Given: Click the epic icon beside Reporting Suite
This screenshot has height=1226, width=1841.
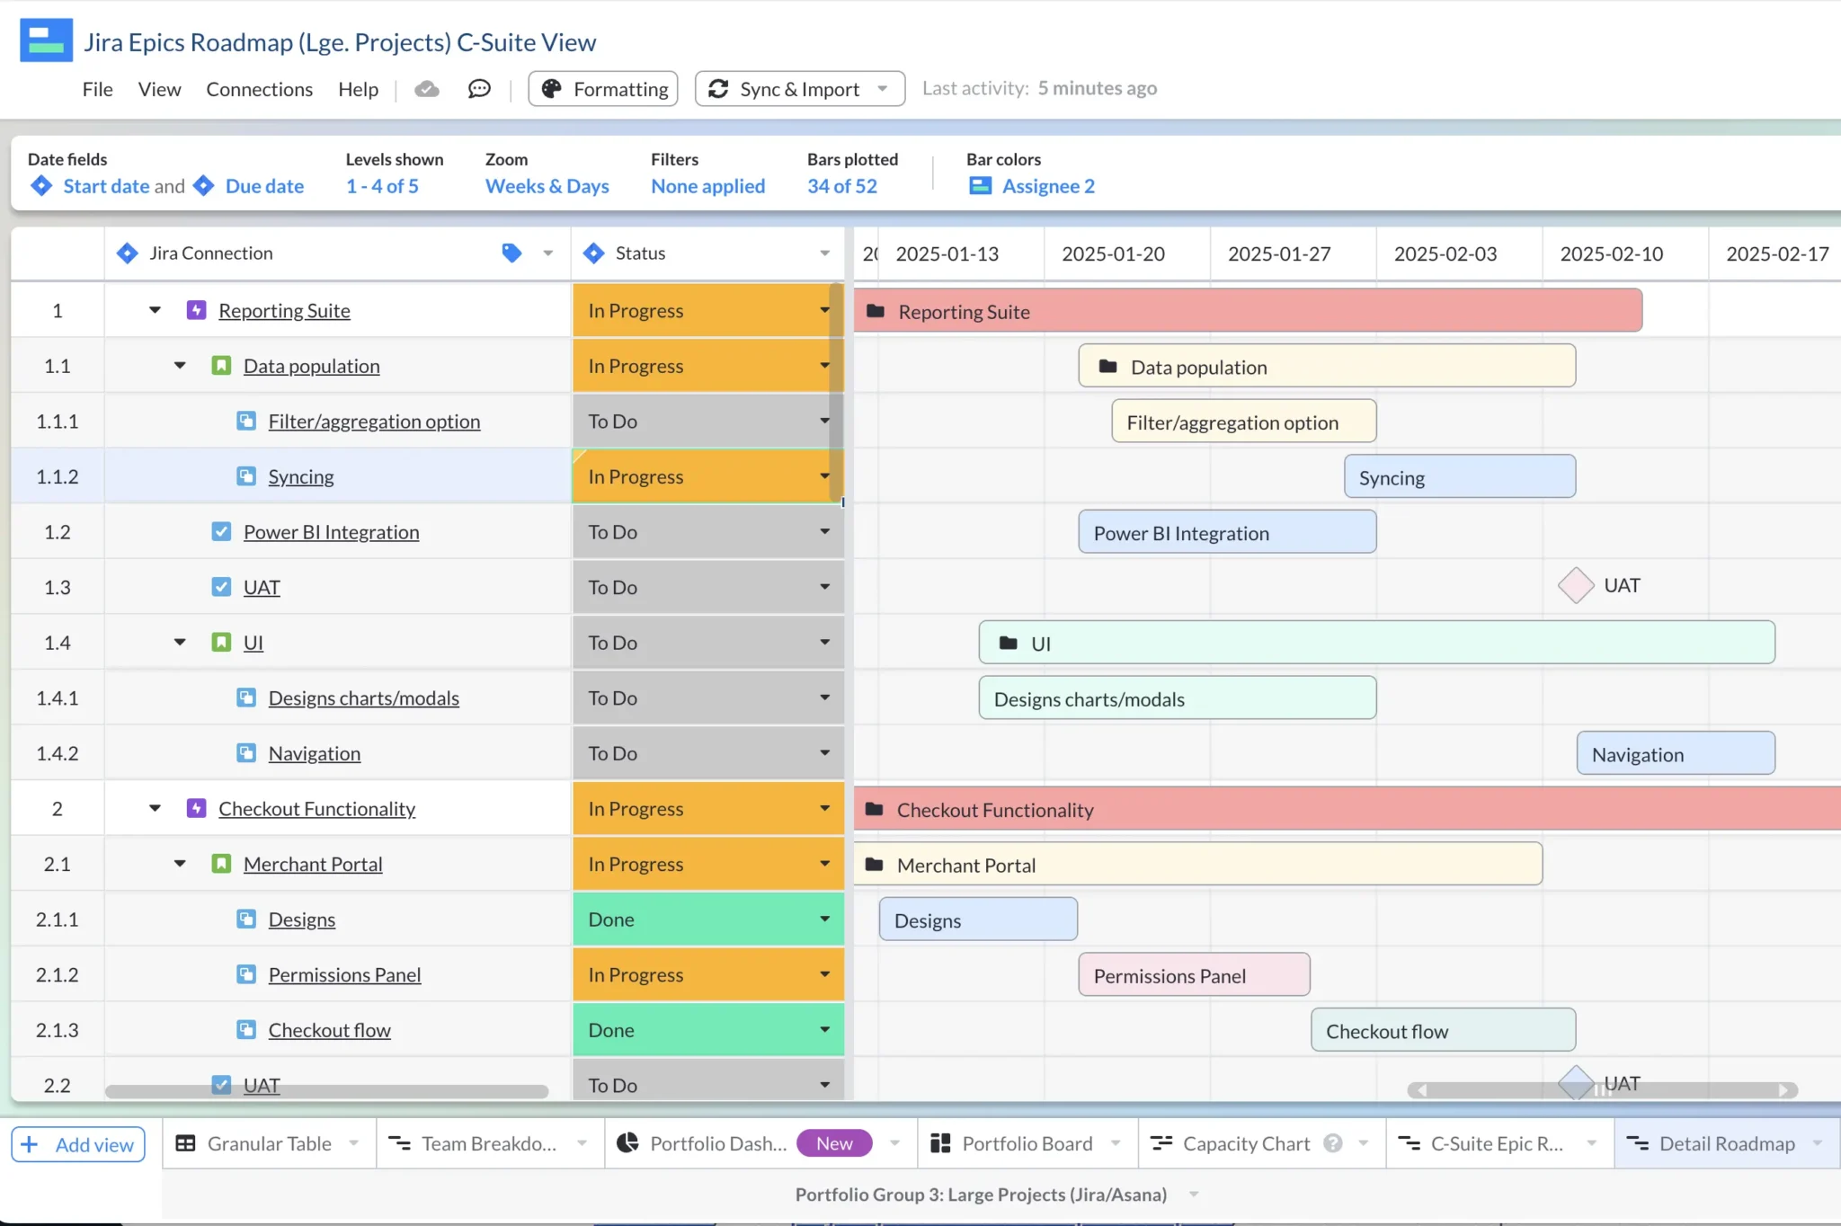Looking at the screenshot, I should pos(196,310).
